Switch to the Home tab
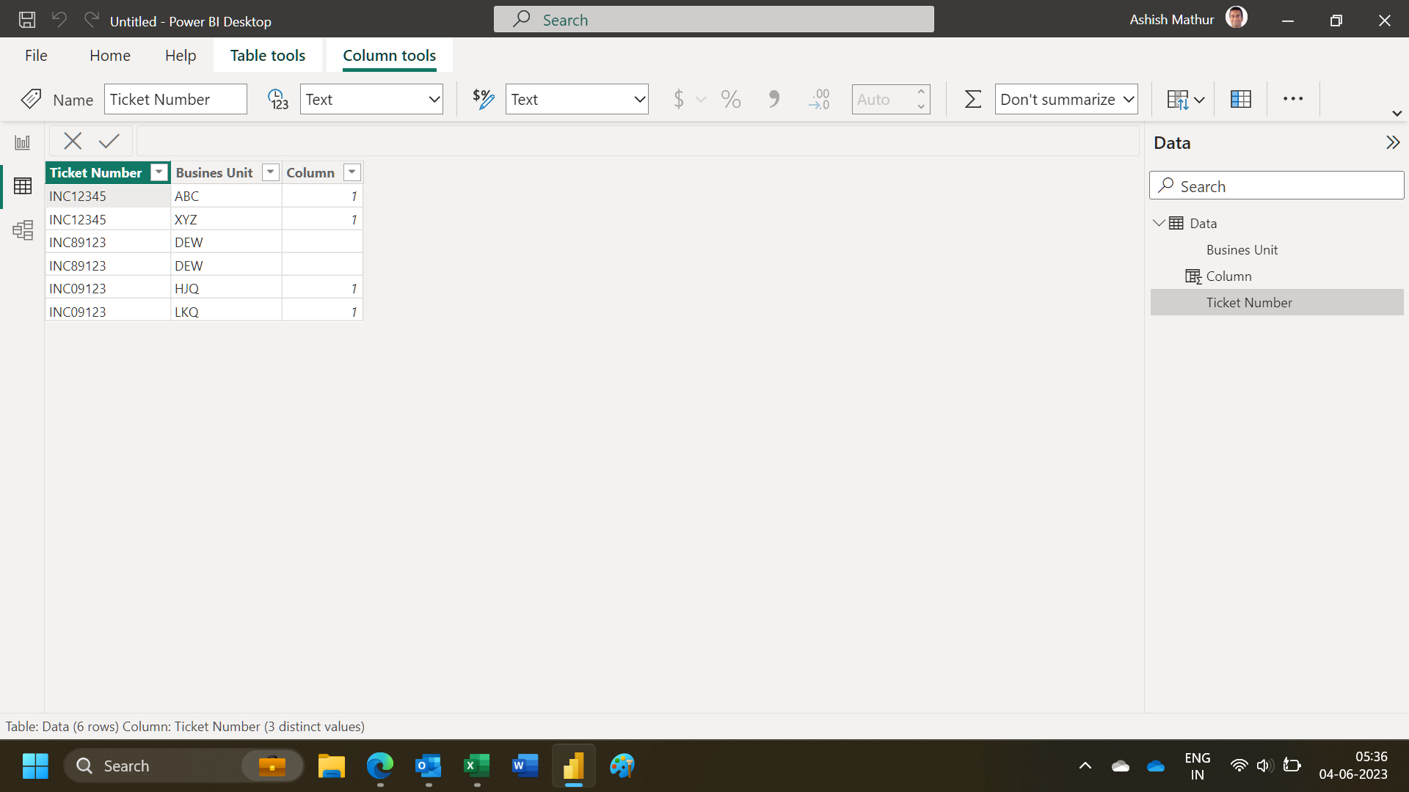This screenshot has height=792, width=1409. coord(110,56)
